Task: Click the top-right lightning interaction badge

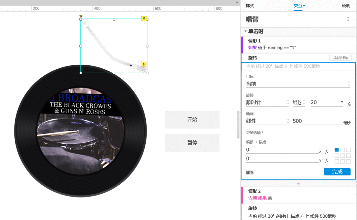Action: tap(144, 18)
